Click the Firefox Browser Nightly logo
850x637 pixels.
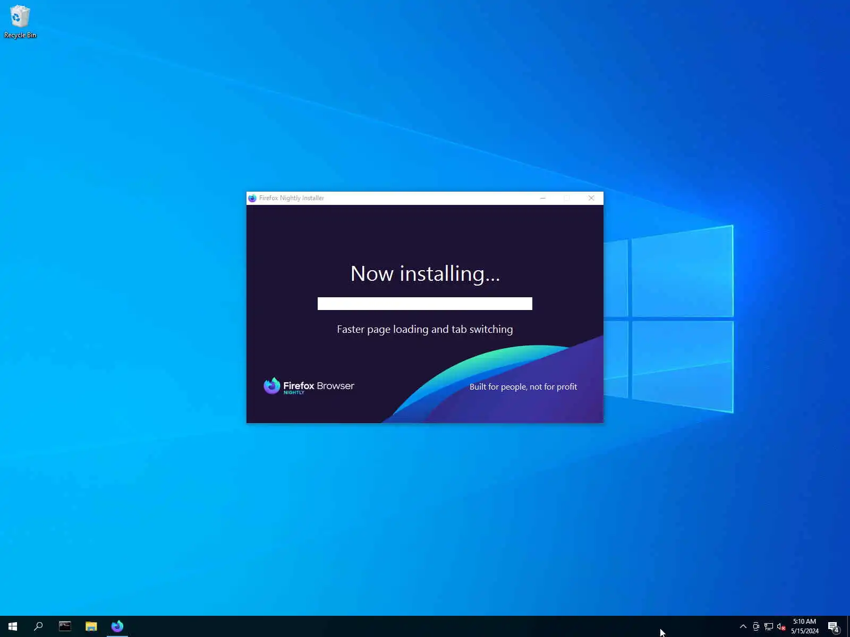pyautogui.click(x=309, y=386)
